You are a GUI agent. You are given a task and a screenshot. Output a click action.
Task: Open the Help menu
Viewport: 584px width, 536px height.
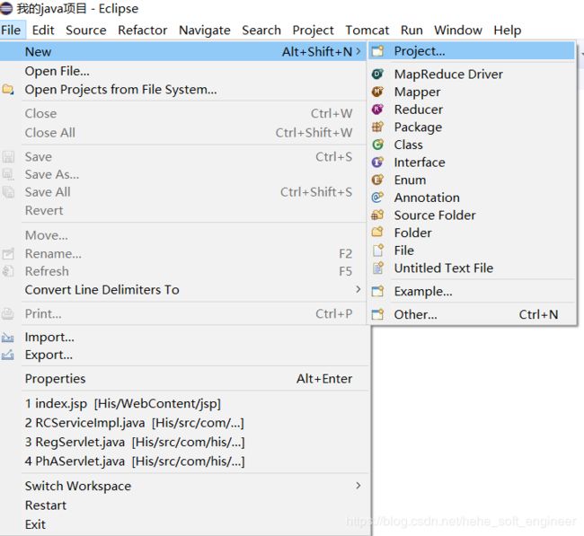[x=508, y=30]
